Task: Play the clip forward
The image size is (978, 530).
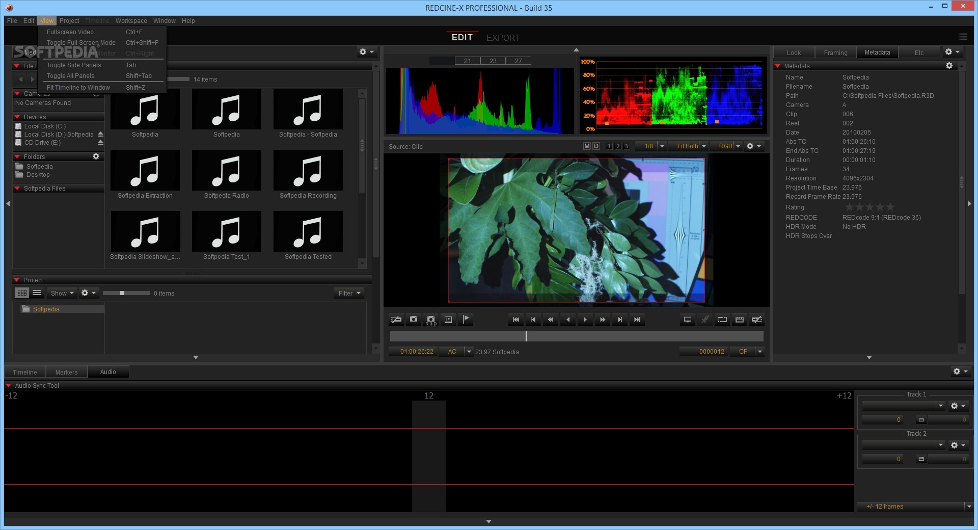Action: [x=585, y=320]
